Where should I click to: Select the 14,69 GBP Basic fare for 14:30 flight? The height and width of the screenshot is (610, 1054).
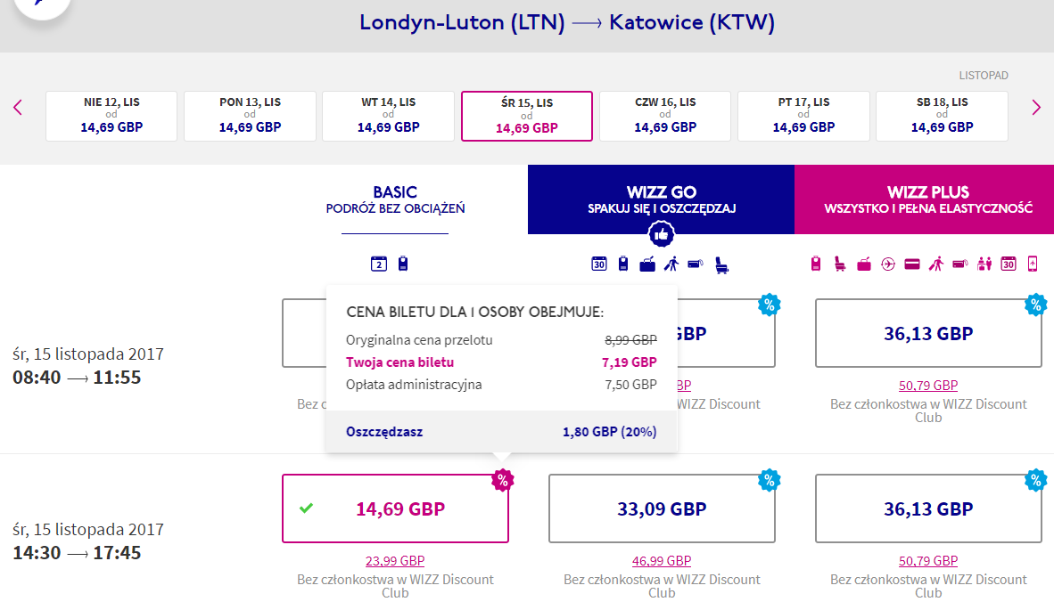(395, 508)
